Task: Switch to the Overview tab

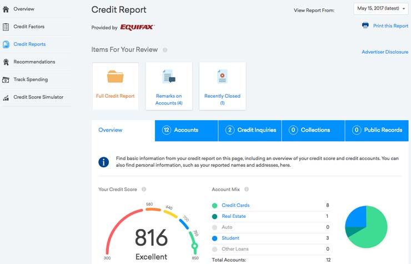Action: pos(123,131)
